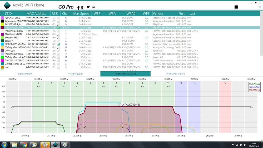The width and height of the screenshot is (263, 148).
Task: Click signal bars icon for PLUSNET-STG5
Action: (x=58, y=18)
